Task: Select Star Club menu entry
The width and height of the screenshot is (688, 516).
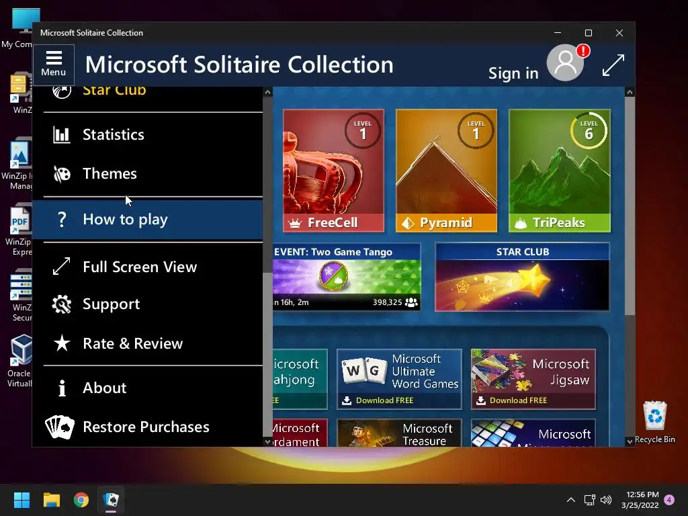Action: 147,95
